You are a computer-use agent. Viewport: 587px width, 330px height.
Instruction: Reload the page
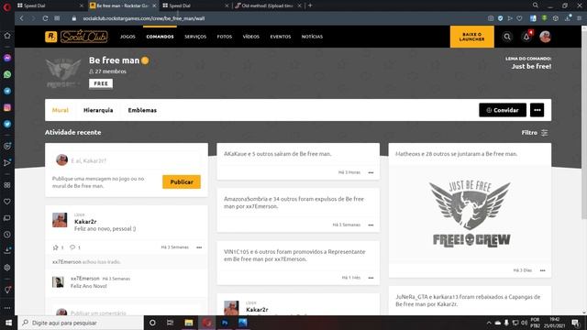tap(45, 18)
